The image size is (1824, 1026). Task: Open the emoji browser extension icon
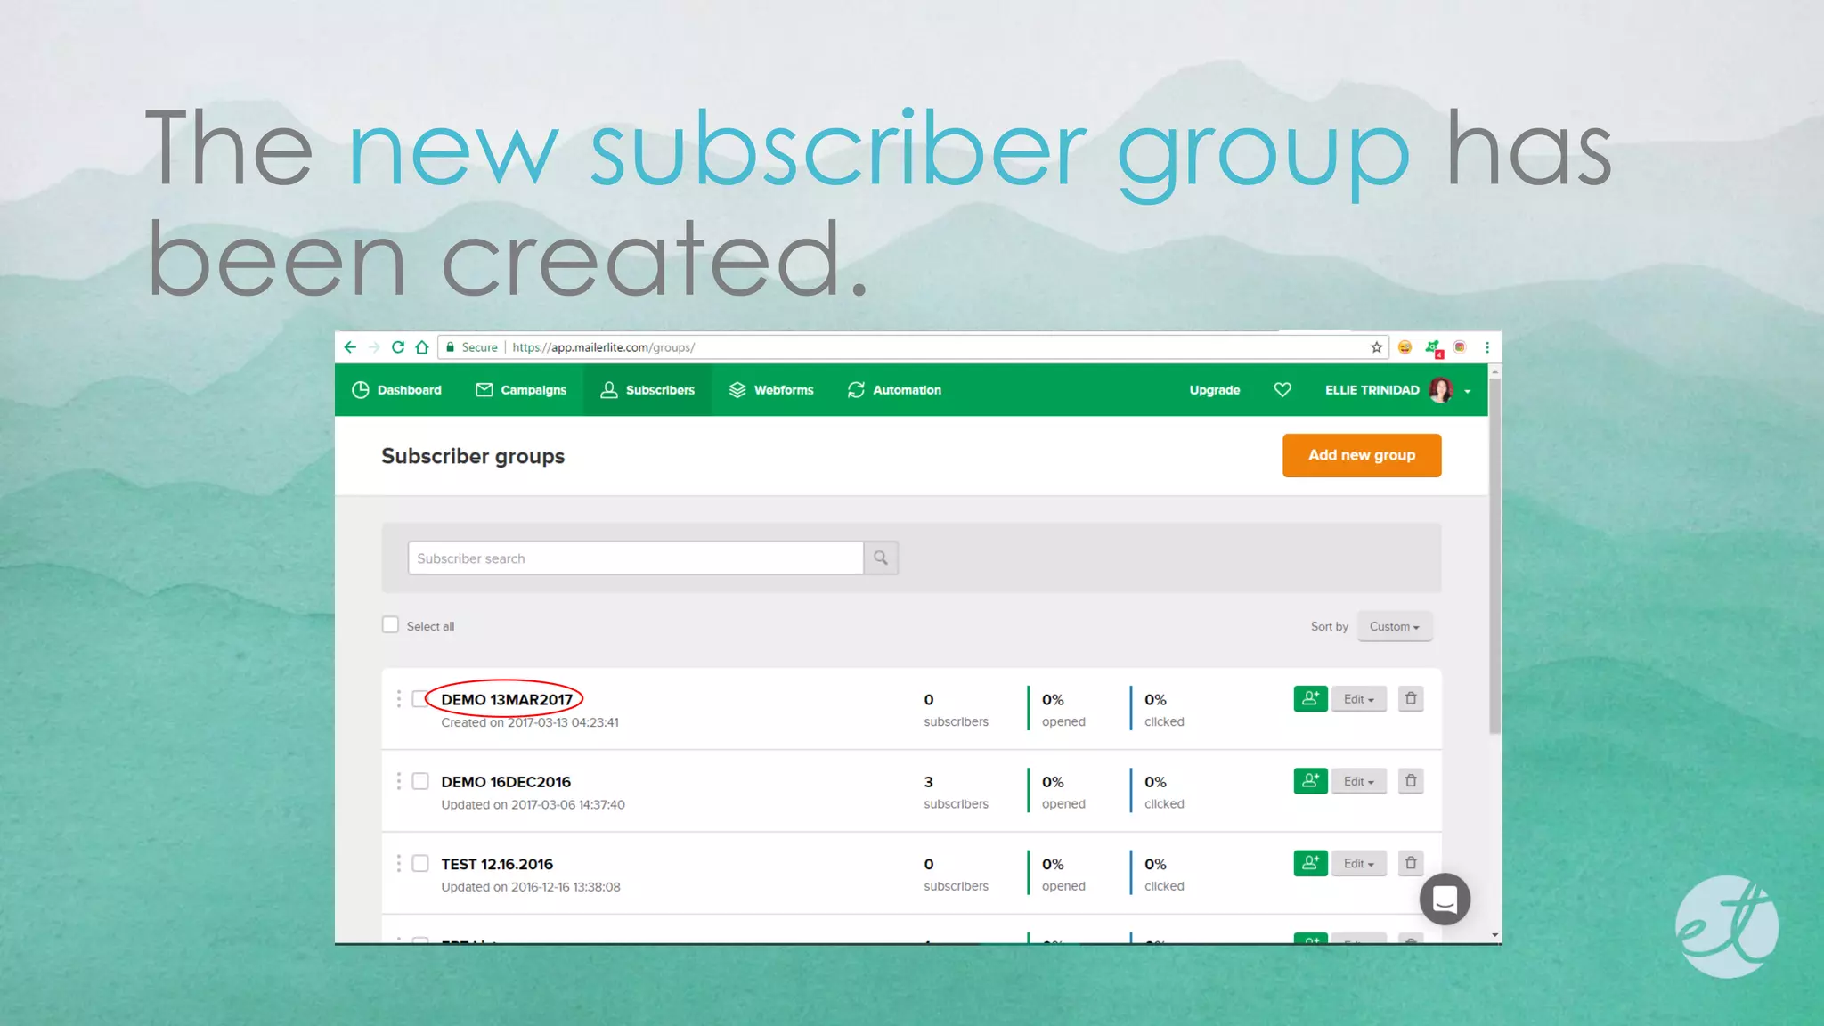[1405, 347]
